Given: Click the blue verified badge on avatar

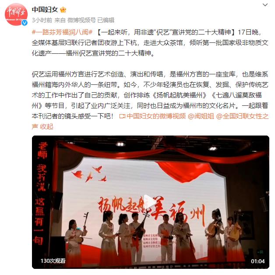Looking at the screenshot, I should pyautogui.click(x=25, y=23).
